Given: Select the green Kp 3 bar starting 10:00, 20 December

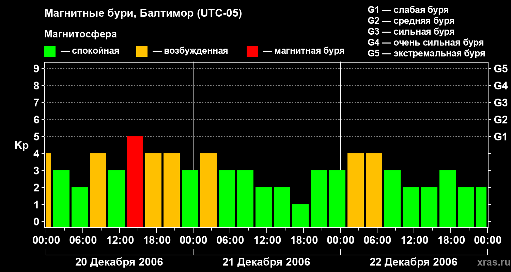Looking at the screenshot, I should 117,199.
